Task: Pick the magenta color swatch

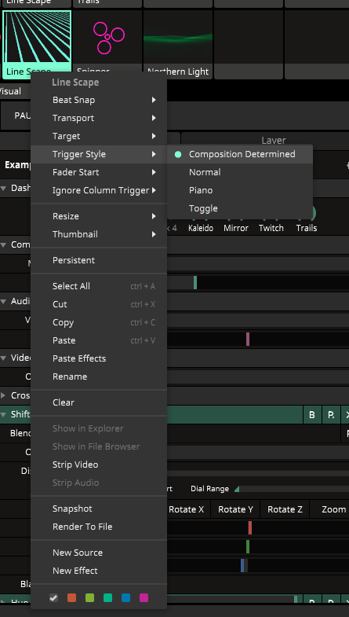Action: coord(144,598)
